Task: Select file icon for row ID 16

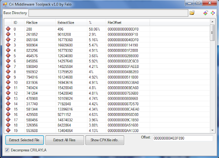Action: (8, 114)
